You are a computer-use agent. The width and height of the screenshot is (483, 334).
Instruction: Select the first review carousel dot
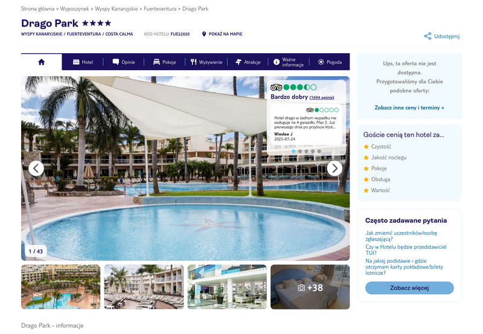293,151
